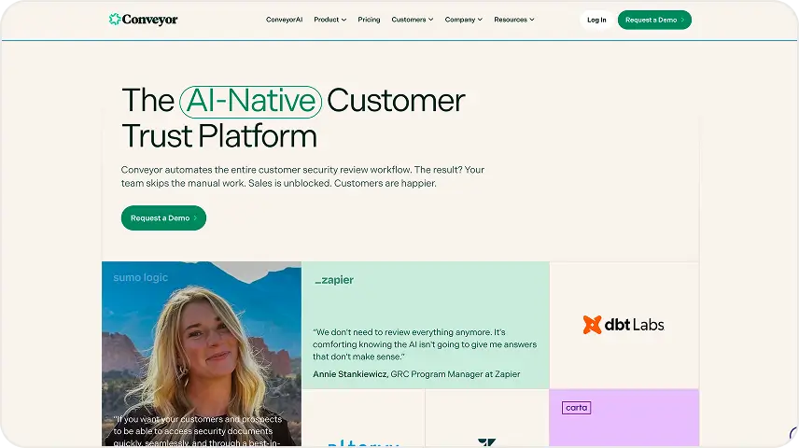The height and width of the screenshot is (448, 799).
Task: Click the Zapier quote text
Action: pyautogui.click(x=425, y=344)
